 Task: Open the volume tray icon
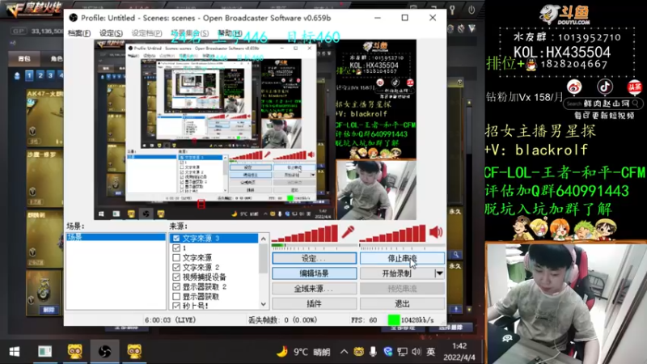(417, 352)
